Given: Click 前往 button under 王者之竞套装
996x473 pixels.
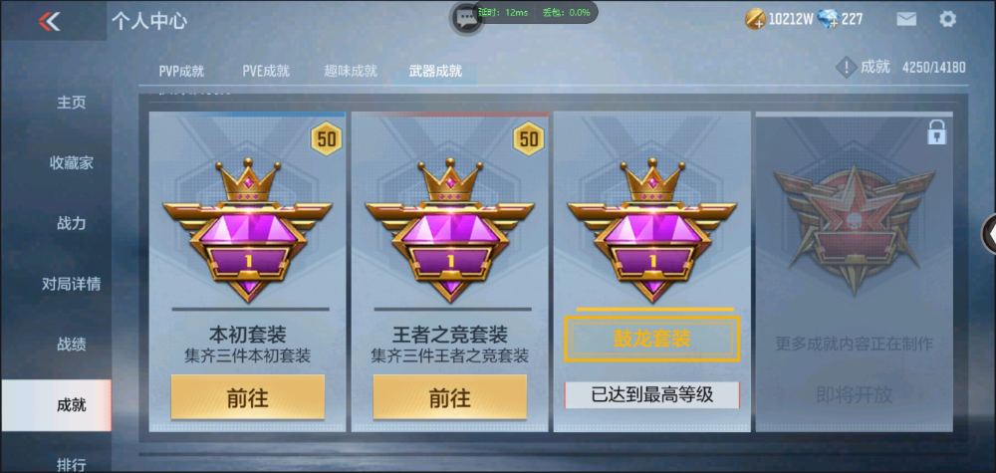Looking at the screenshot, I should click(450, 397).
